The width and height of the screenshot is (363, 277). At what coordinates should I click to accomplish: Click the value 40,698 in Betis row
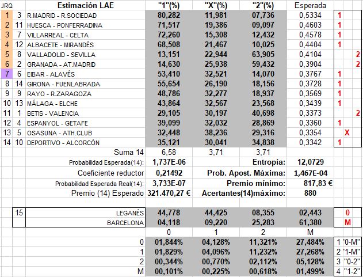pyautogui.click(x=263, y=113)
